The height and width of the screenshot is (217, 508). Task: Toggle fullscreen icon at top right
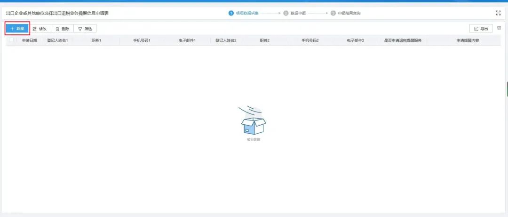pyautogui.click(x=498, y=13)
